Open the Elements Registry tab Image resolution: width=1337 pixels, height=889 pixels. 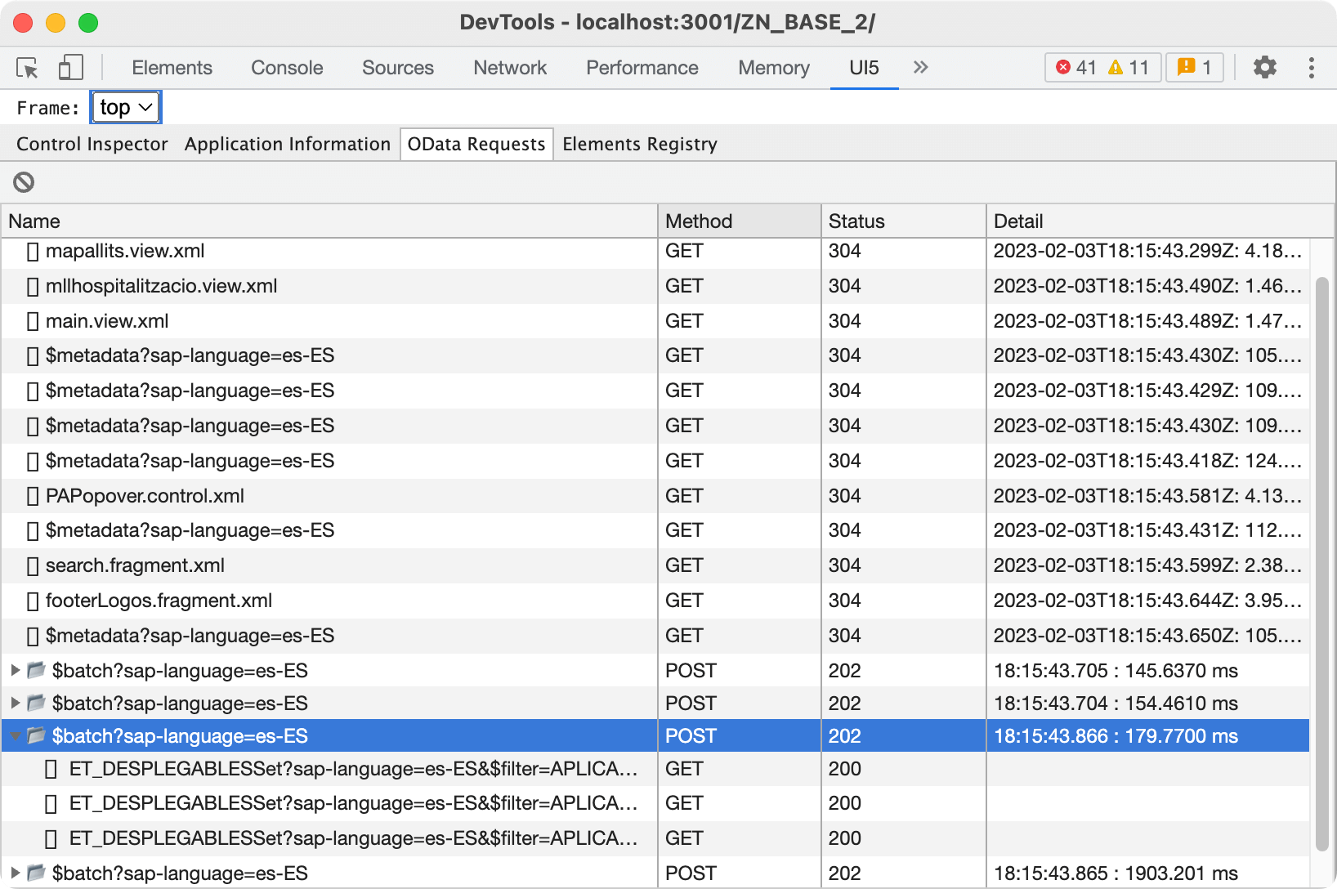[639, 144]
